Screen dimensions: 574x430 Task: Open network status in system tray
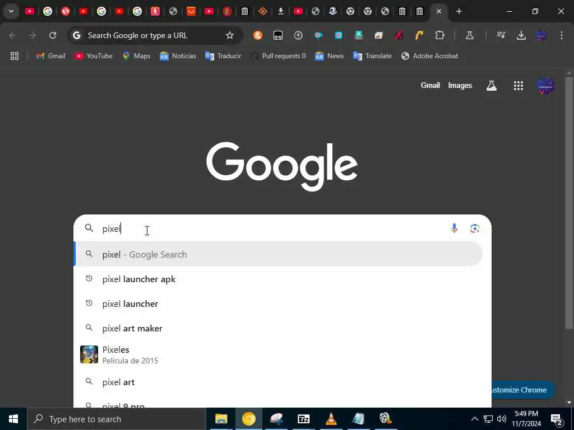(488, 419)
